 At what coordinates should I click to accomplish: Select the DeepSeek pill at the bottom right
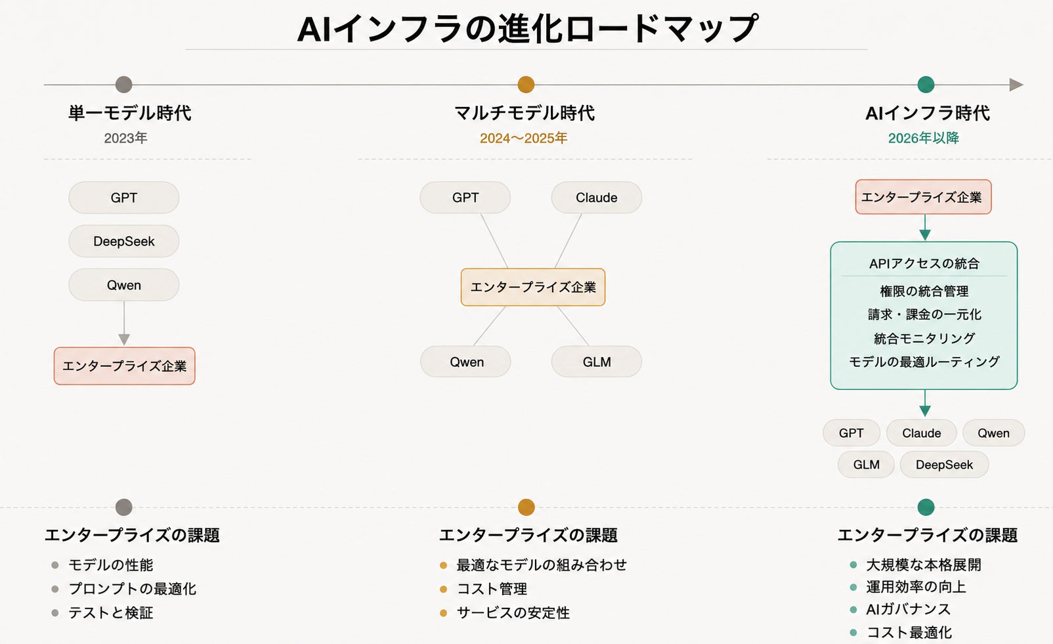(x=944, y=465)
